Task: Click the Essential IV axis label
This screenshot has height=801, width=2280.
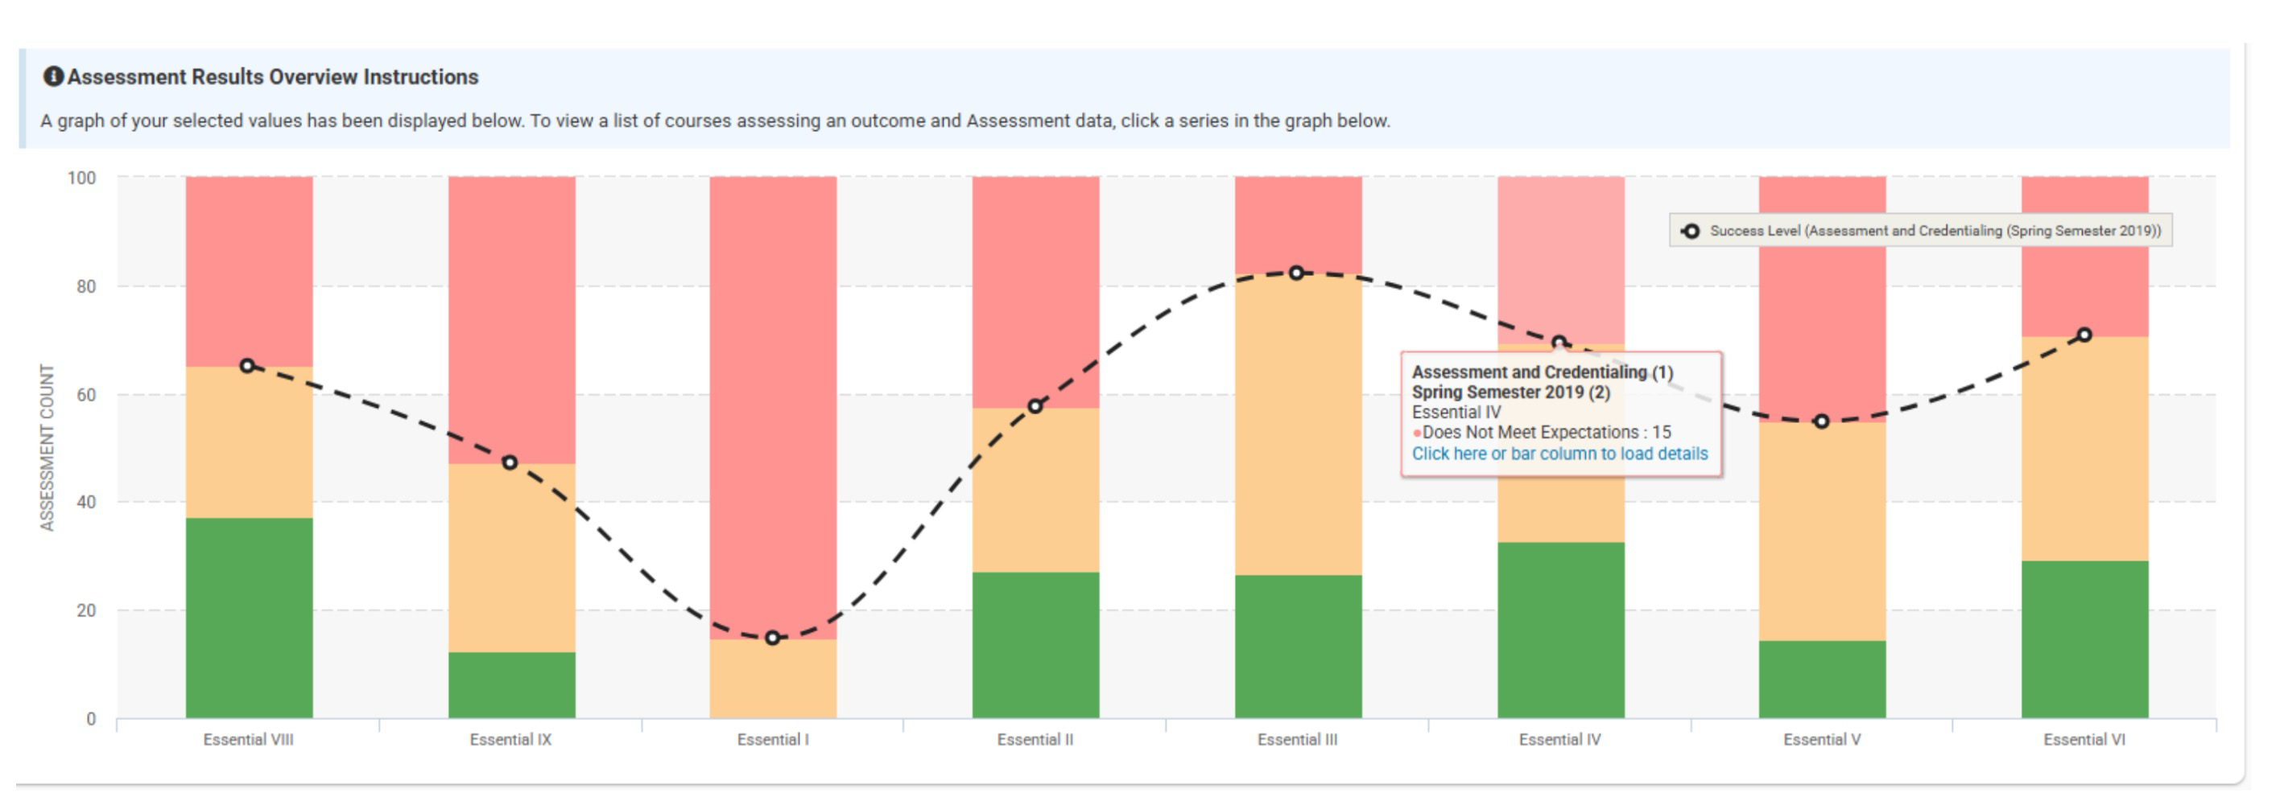Action: tap(1559, 740)
